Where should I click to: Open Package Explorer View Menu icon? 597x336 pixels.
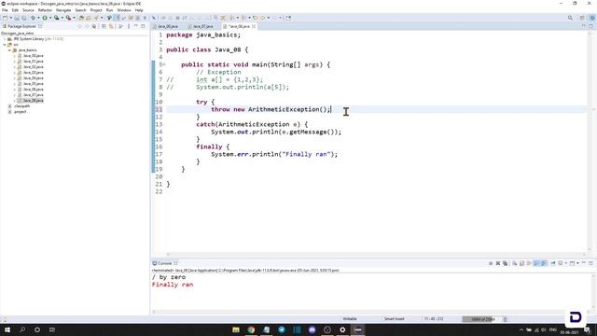tap(129, 26)
